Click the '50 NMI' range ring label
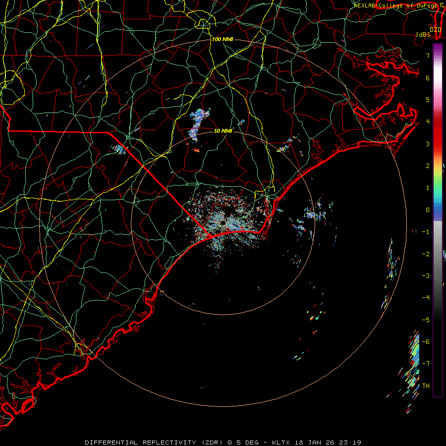 [x=223, y=131]
